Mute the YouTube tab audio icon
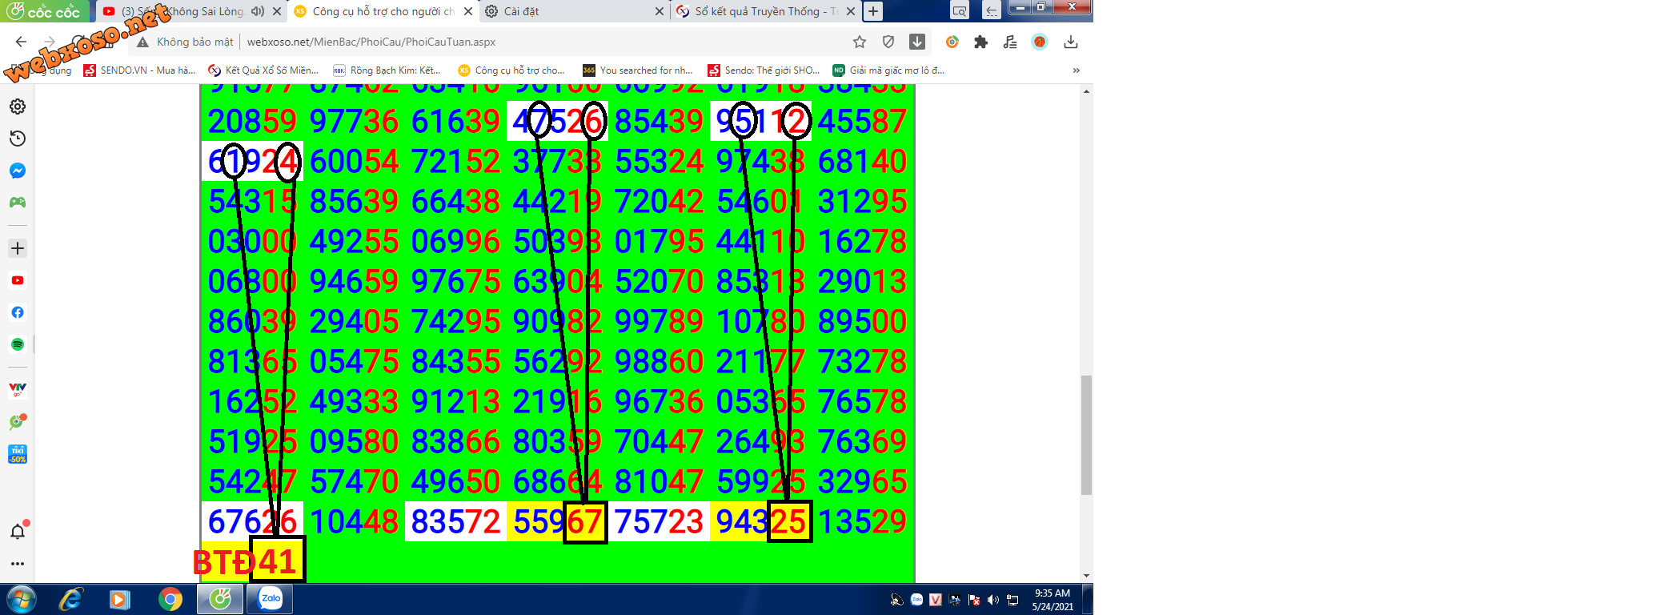 [258, 11]
